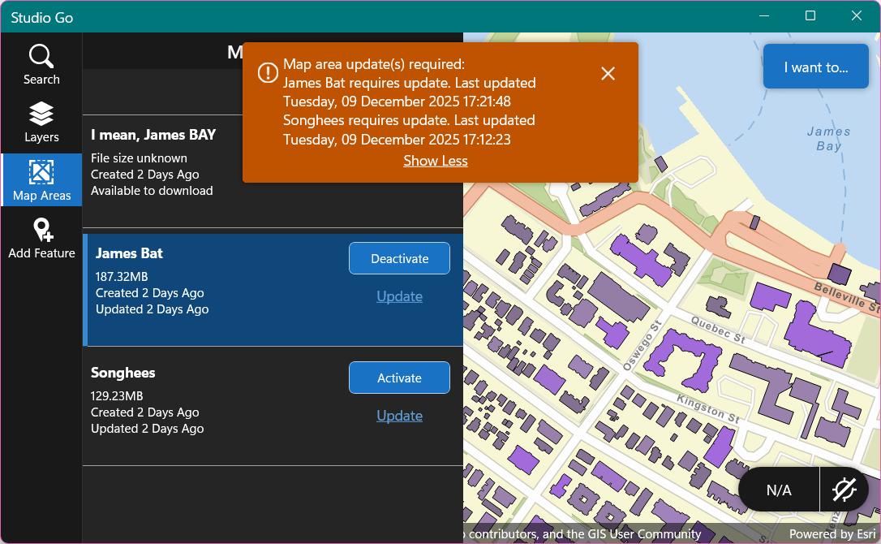Open the "I want to..." menu

click(x=815, y=67)
